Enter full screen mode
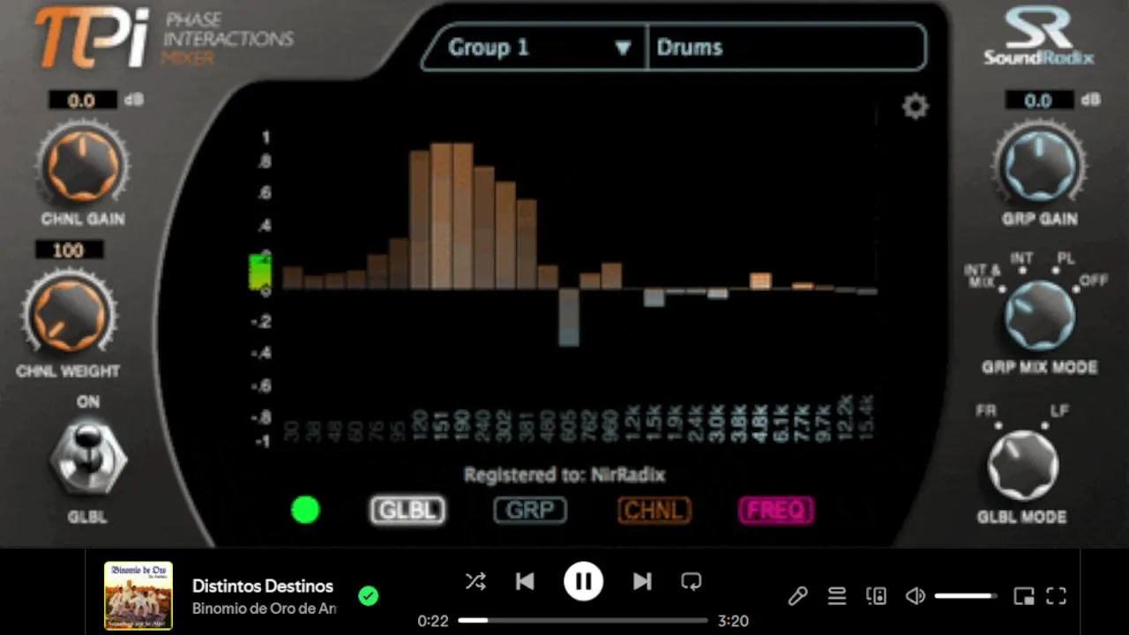The width and height of the screenshot is (1129, 635). point(1057,596)
